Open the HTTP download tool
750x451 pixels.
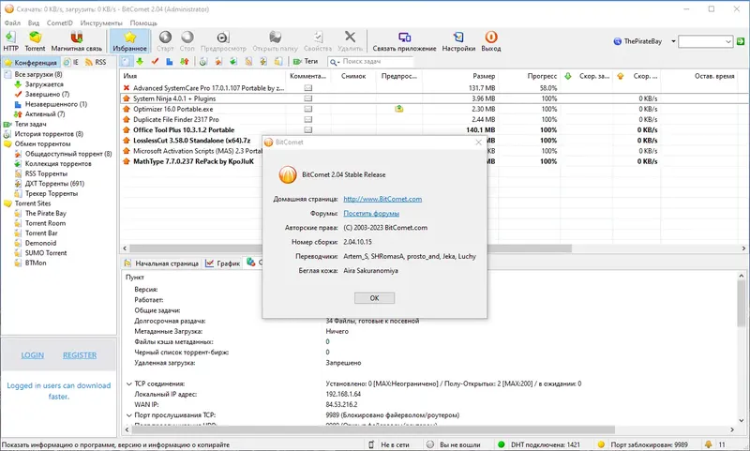(10, 41)
